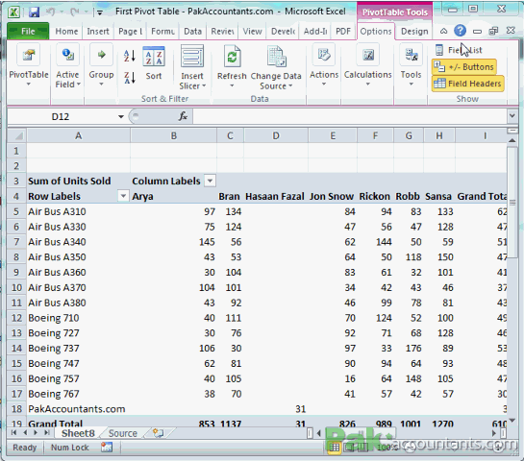This screenshot has height=461, width=524.
Task: Switch to Normal view icon in status bar
Action: (334, 447)
